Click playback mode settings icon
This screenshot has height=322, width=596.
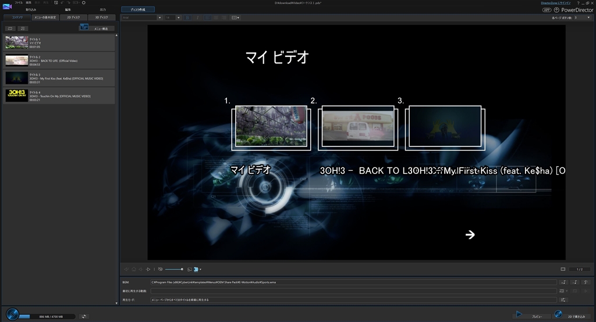coord(563,299)
